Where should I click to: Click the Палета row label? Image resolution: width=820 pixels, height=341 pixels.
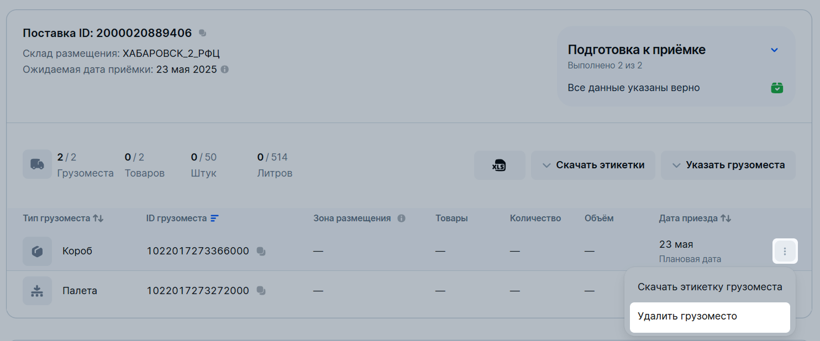[80, 291]
